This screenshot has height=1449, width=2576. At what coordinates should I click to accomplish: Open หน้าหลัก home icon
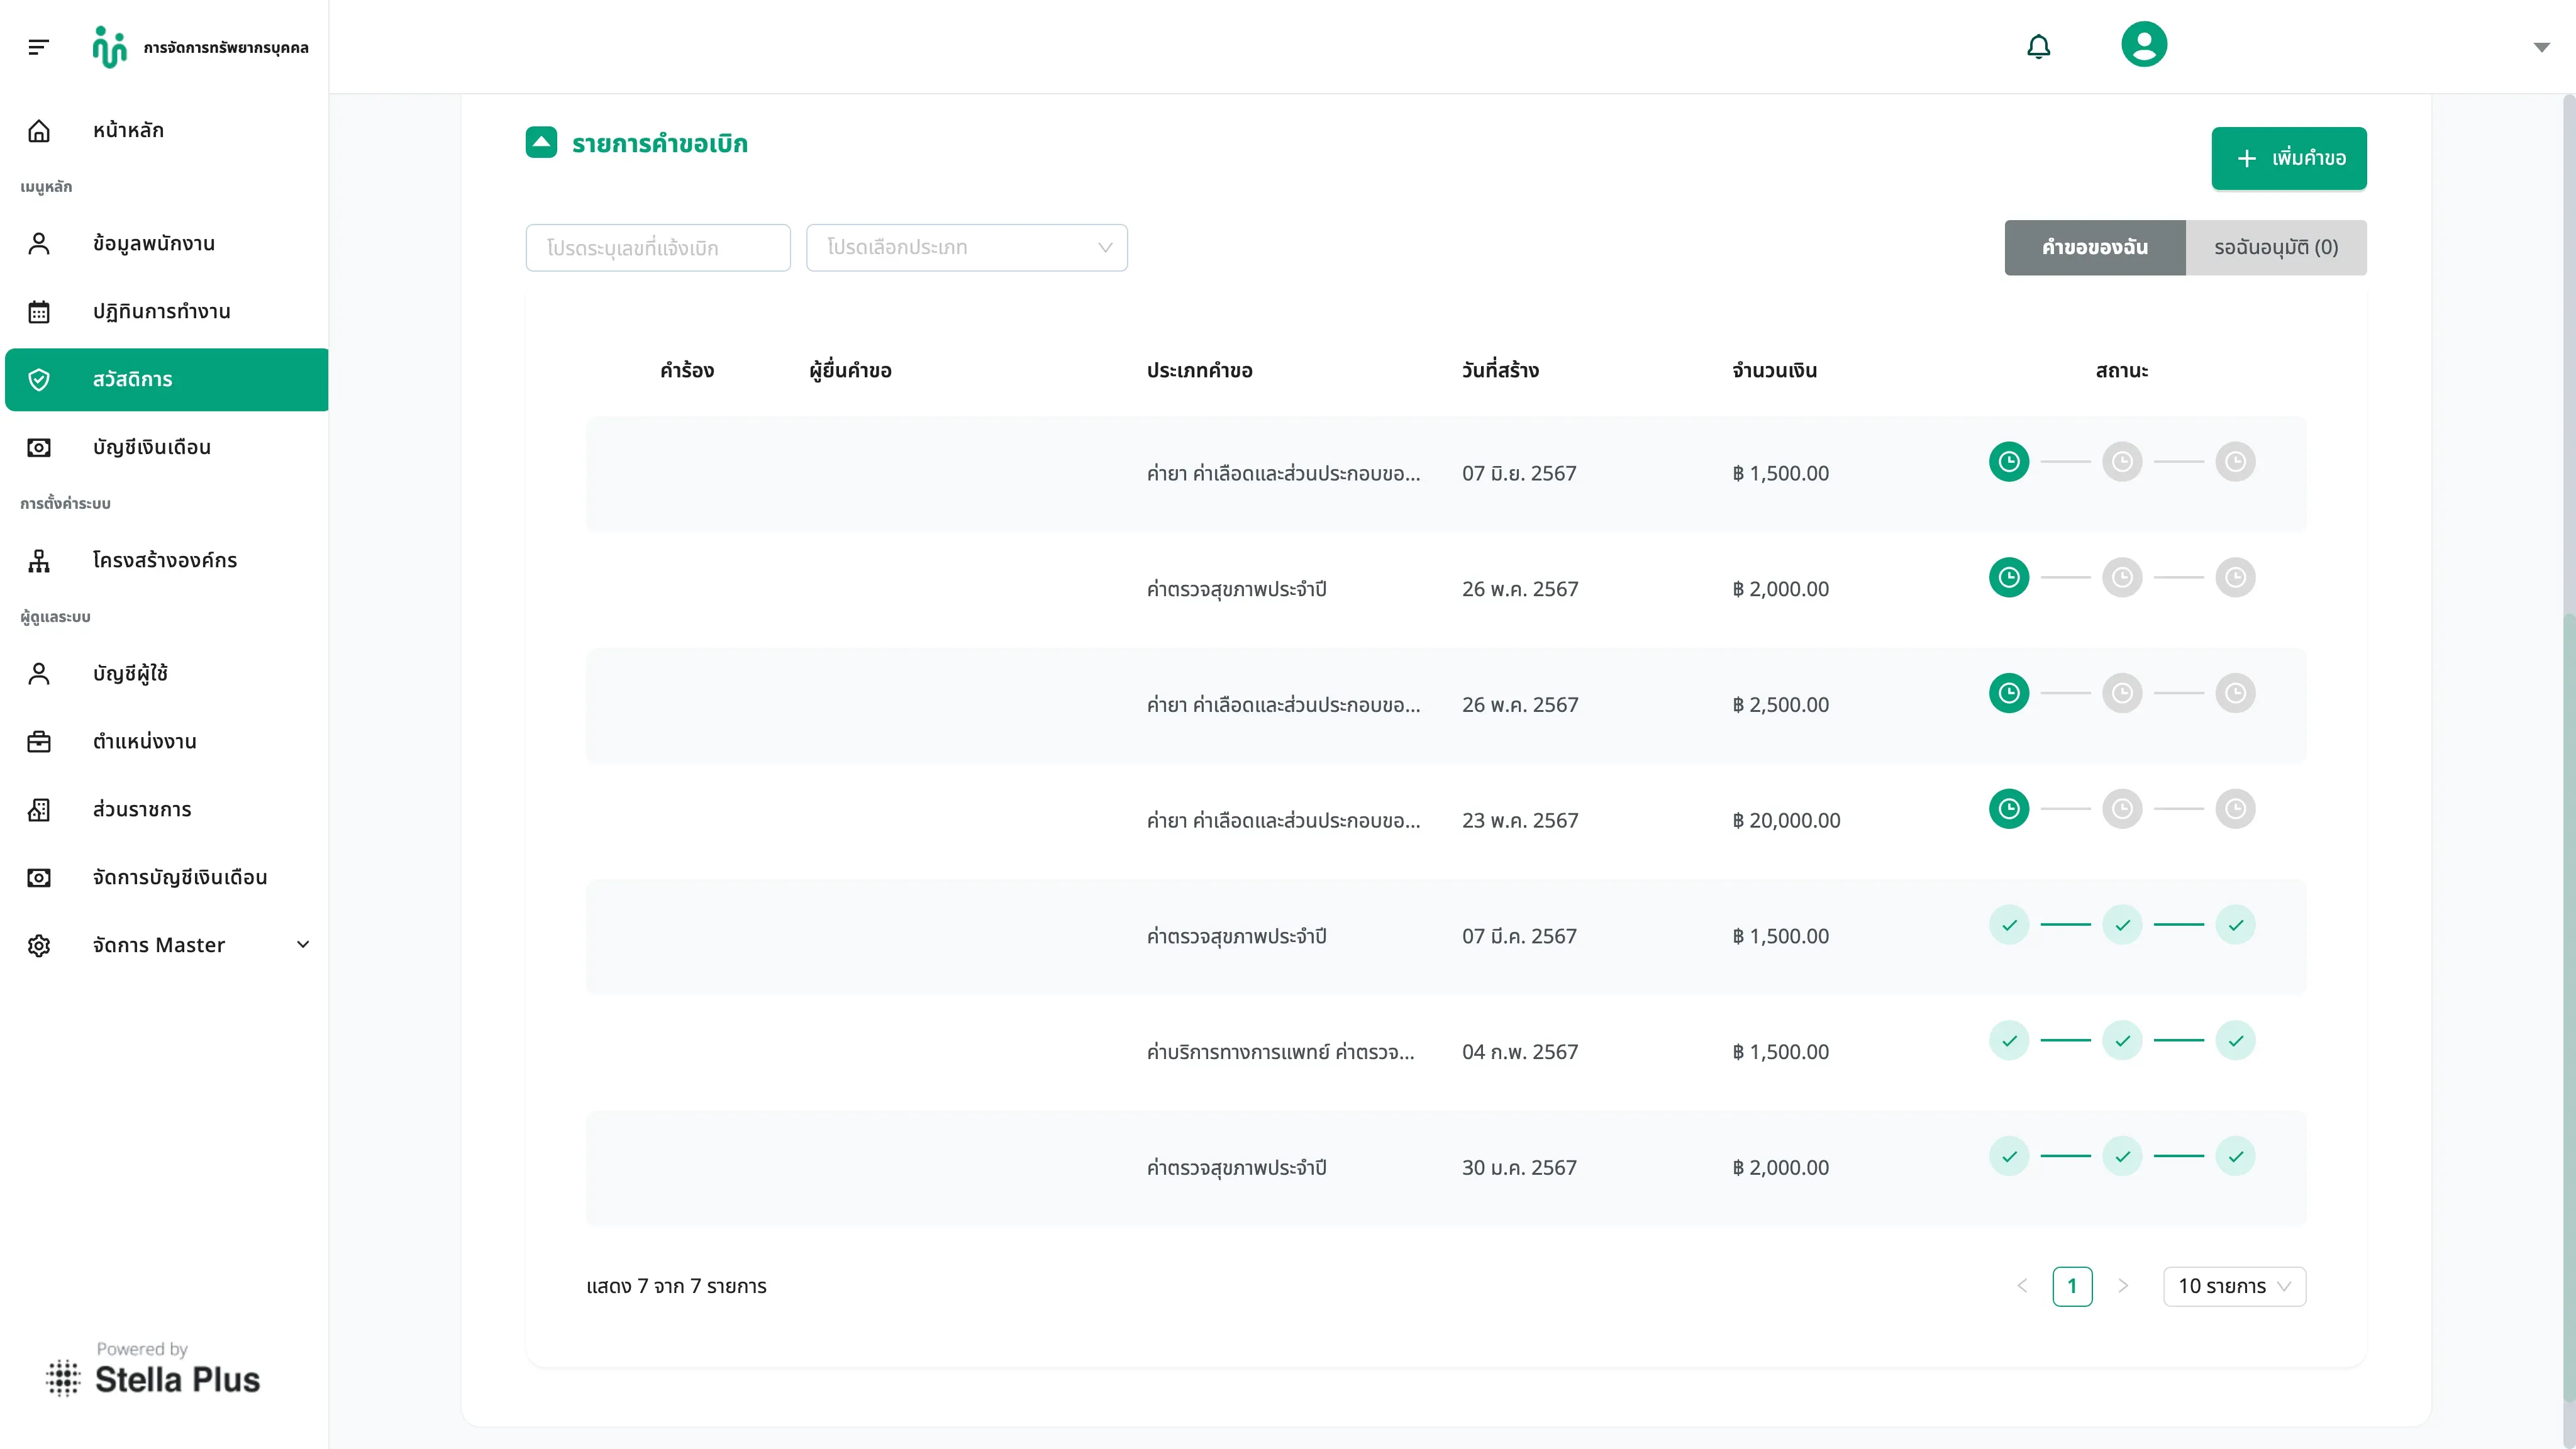click(39, 130)
